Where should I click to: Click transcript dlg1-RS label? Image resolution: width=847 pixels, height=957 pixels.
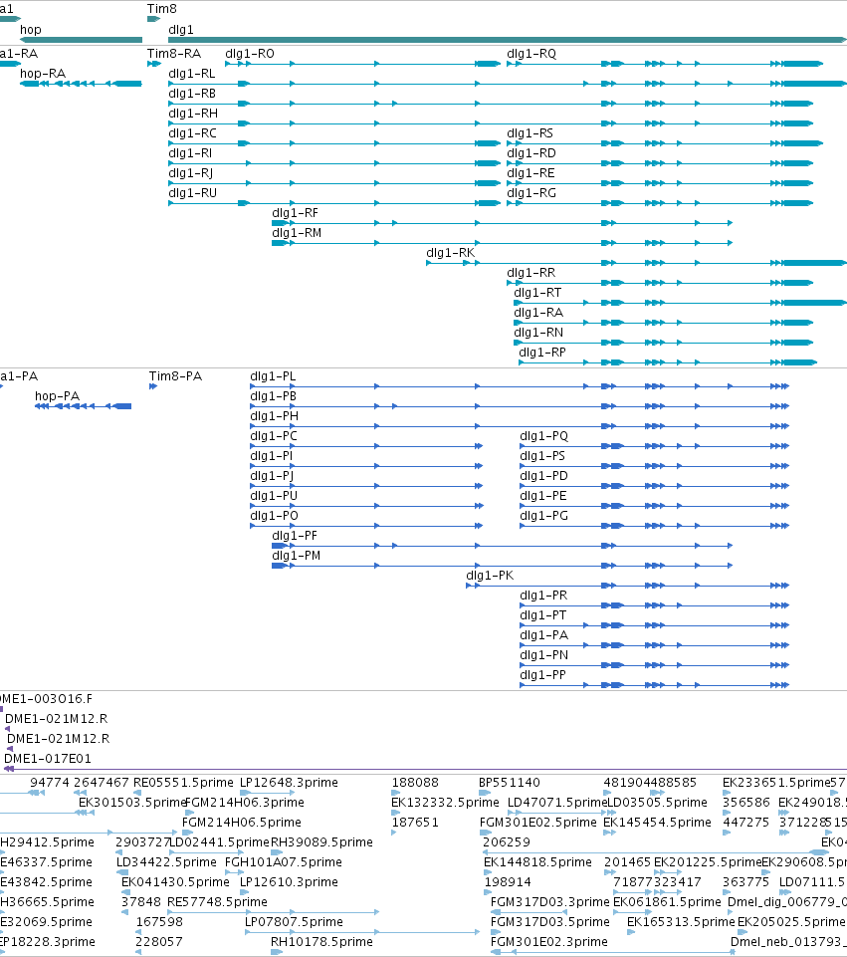pos(529,133)
